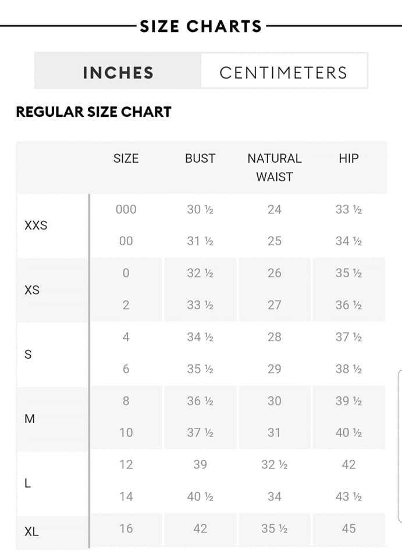Click the SIZE column header

(x=126, y=158)
